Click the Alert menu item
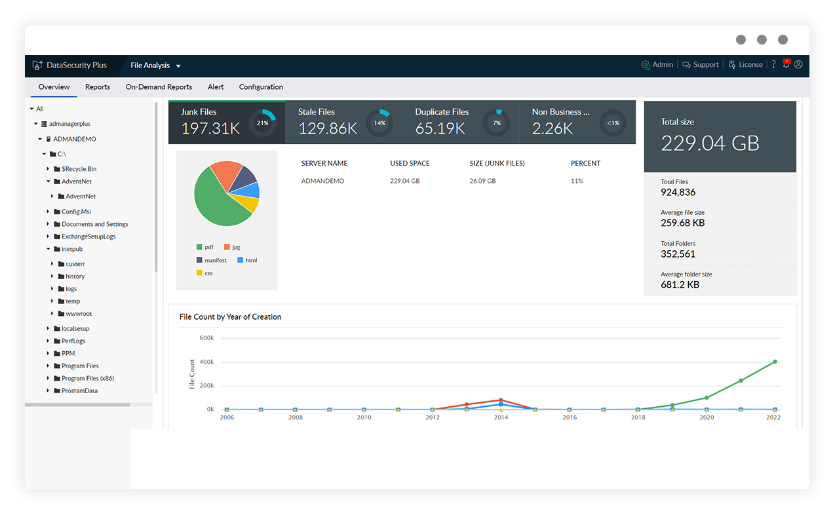The width and height of the screenshot is (835, 515). [215, 86]
